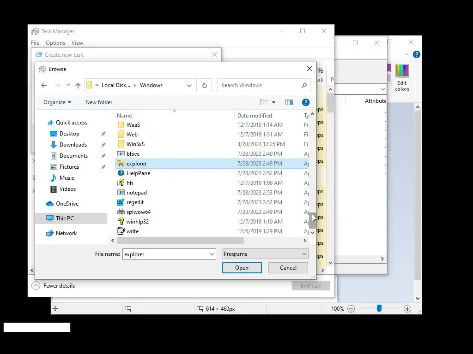The image size is (473, 354).
Task: Open recent locations dropdown arrow
Action: pos(68,85)
